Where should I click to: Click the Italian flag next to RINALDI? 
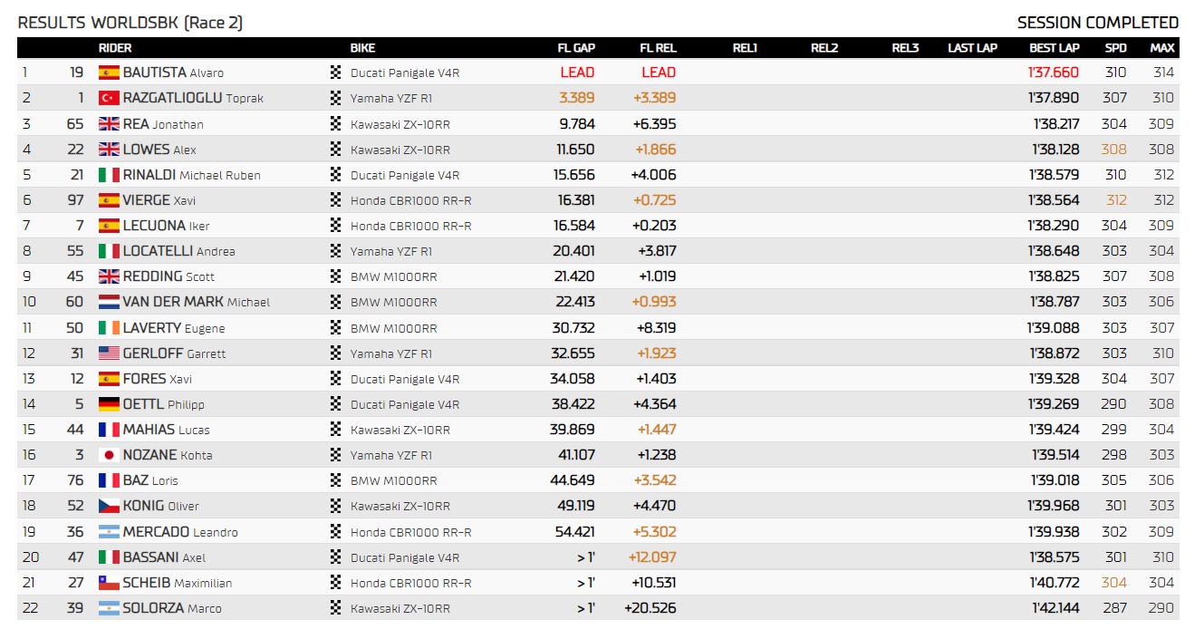[x=109, y=175]
